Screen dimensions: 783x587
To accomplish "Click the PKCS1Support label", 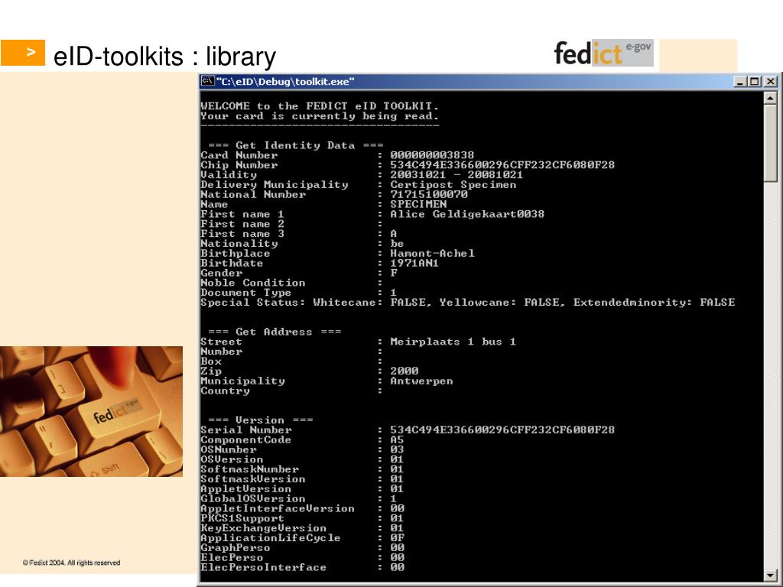I will point(242,518).
